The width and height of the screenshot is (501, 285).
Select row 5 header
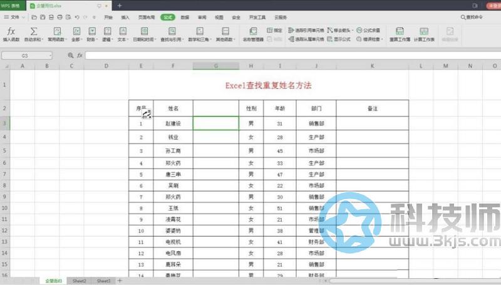tap(5, 150)
